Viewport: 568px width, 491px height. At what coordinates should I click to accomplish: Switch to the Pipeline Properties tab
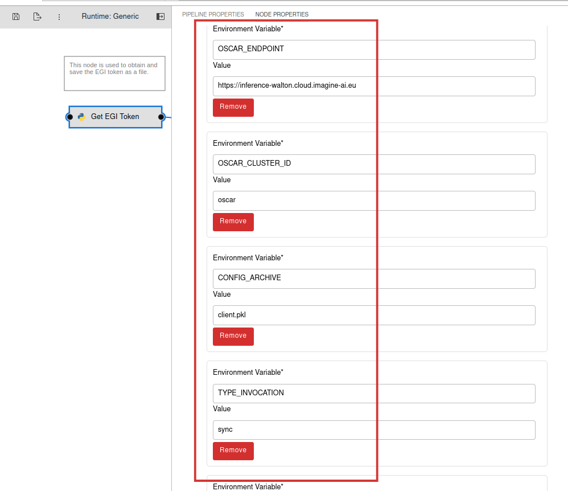point(213,14)
